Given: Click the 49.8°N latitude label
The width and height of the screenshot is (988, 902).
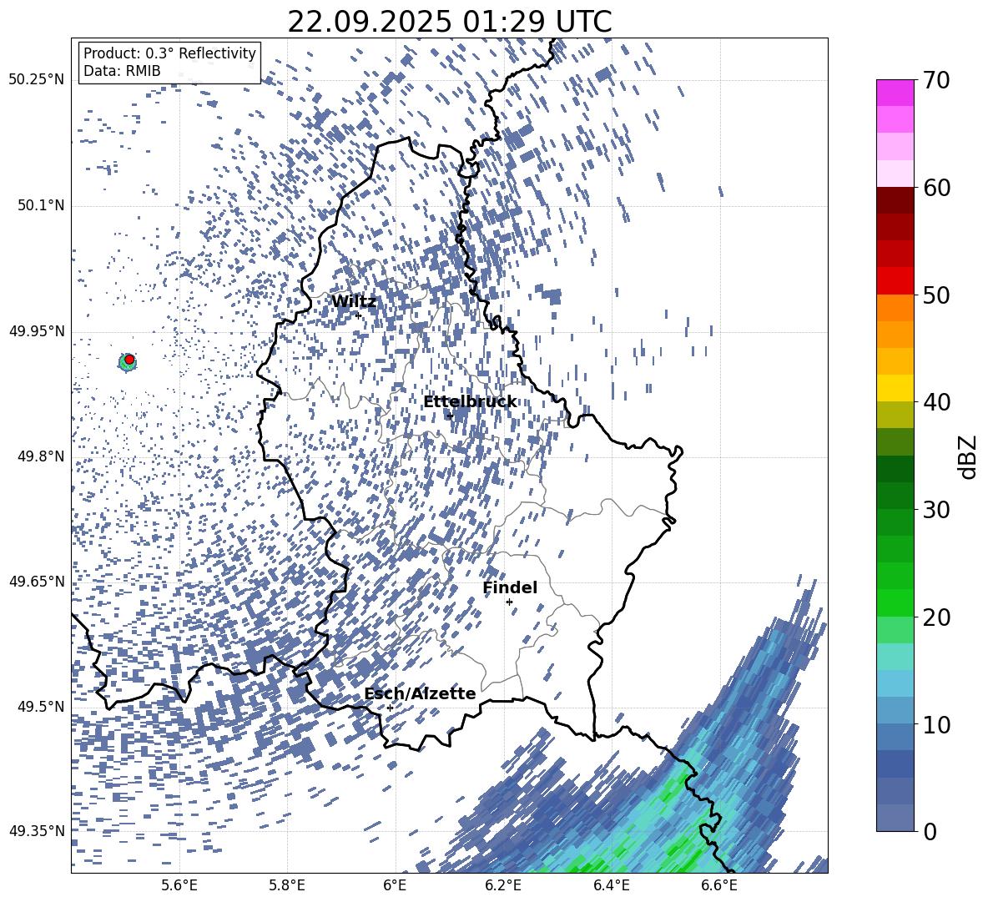Looking at the screenshot, I should pos(40,456).
